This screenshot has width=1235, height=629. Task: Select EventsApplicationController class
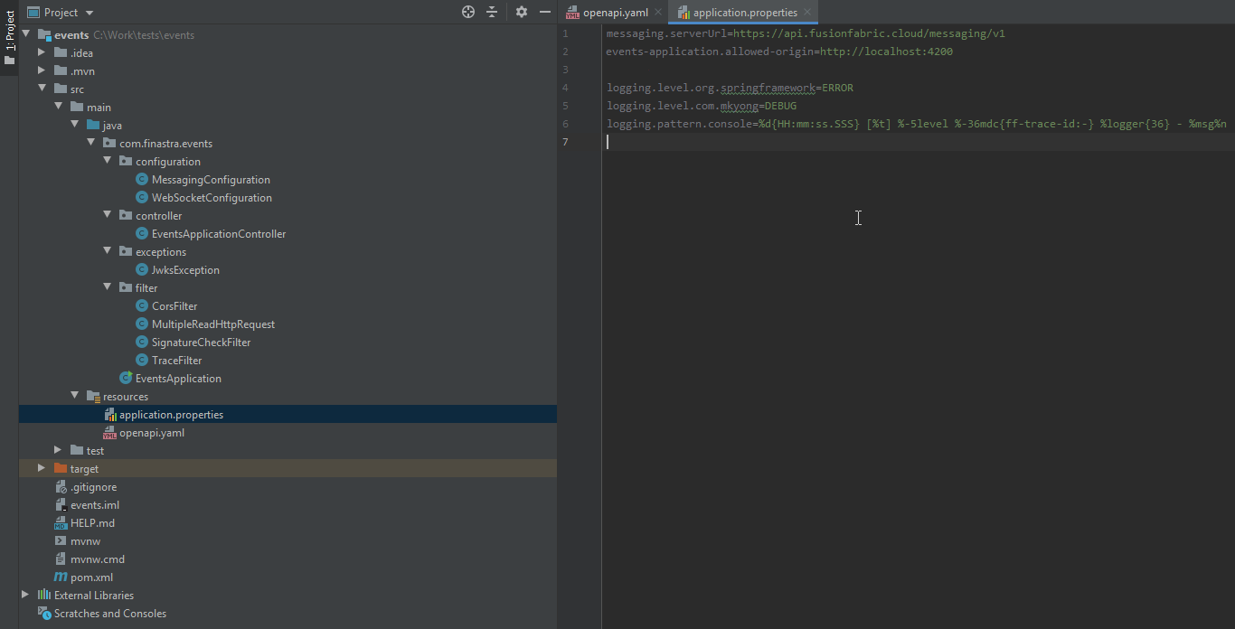click(x=219, y=234)
